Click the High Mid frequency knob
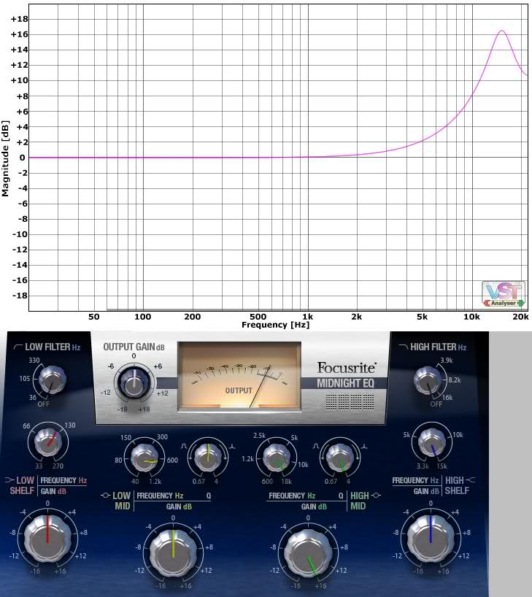 click(x=277, y=458)
